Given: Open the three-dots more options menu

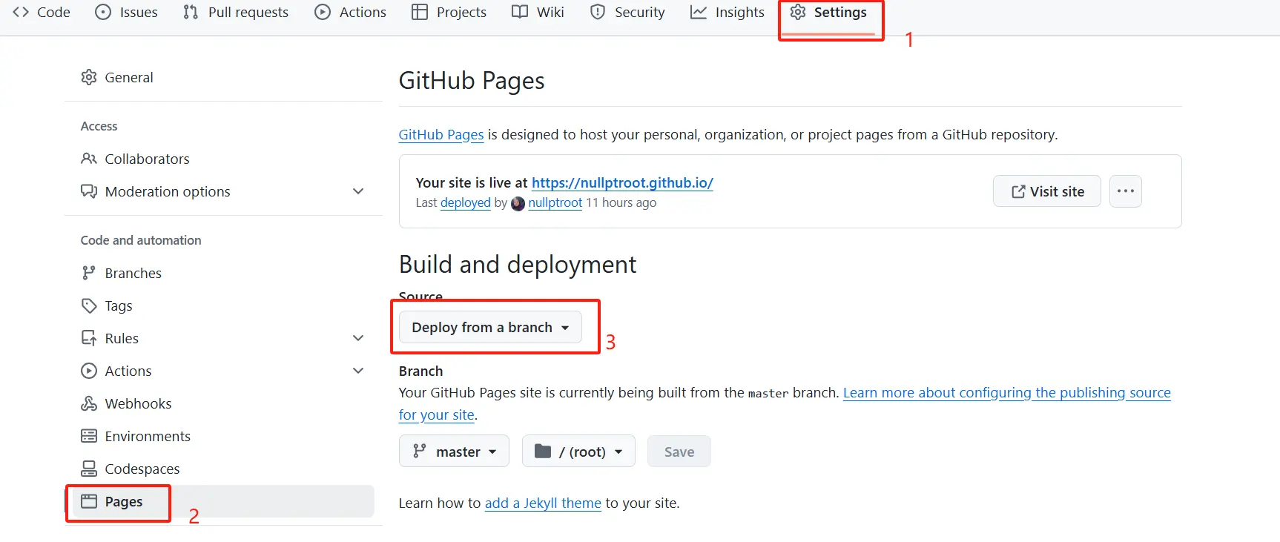Looking at the screenshot, I should (x=1126, y=191).
